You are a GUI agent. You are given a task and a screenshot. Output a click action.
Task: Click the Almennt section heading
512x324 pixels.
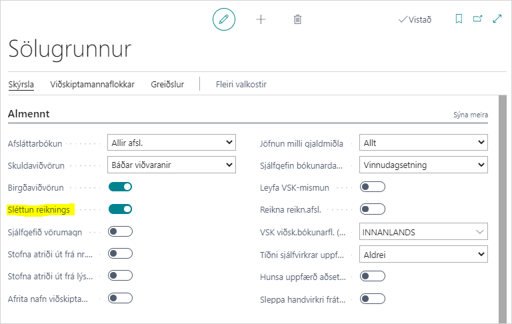pyautogui.click(x=29, y=114)
